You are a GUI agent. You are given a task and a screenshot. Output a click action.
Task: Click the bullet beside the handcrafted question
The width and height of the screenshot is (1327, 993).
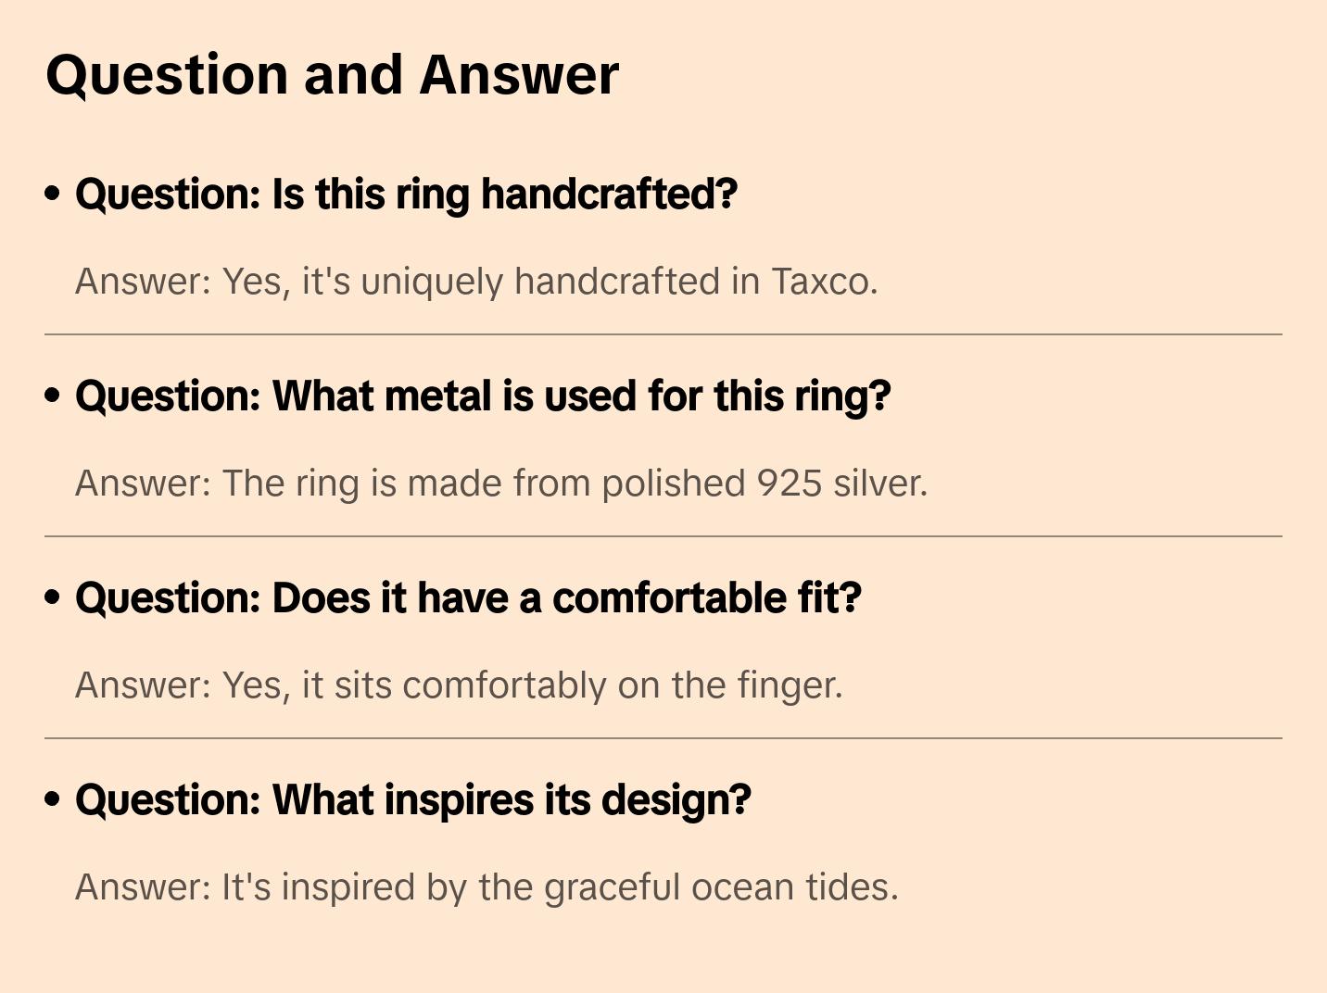53,194
